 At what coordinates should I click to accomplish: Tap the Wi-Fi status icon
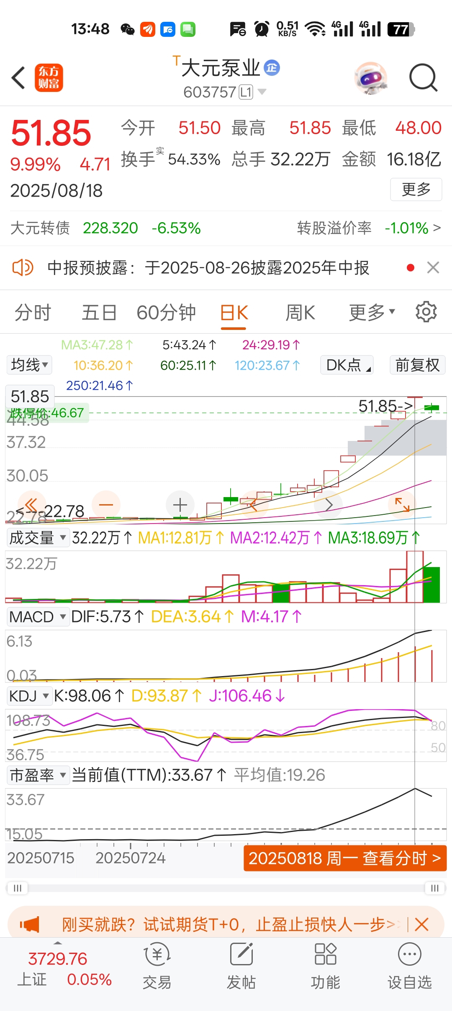tap(315, 29)
